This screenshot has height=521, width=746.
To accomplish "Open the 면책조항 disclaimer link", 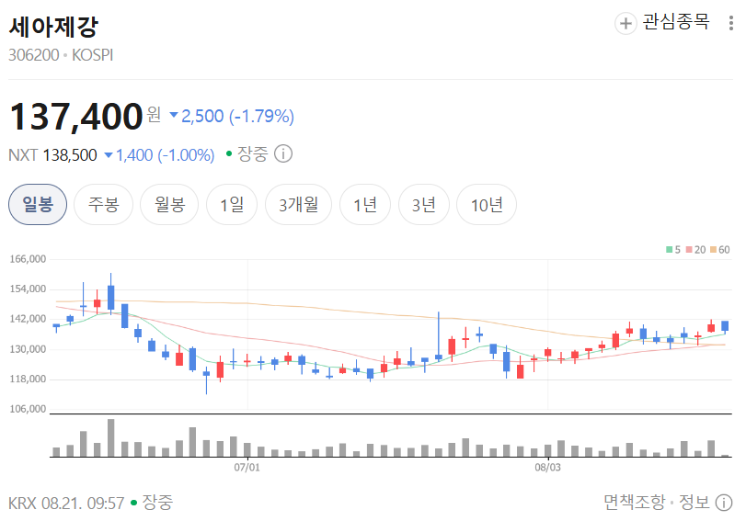I will tap(634, 503).
